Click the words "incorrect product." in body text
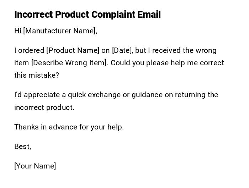The image size is (249, 188). [44, 107]
